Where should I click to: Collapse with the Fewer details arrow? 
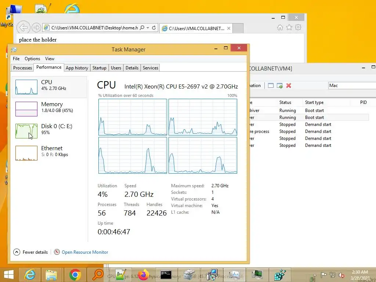(x=17, y=252)
